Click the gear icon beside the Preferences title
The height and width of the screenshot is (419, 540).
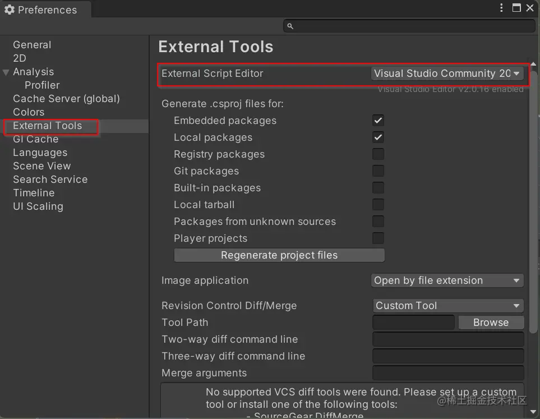tap(10, 10)
